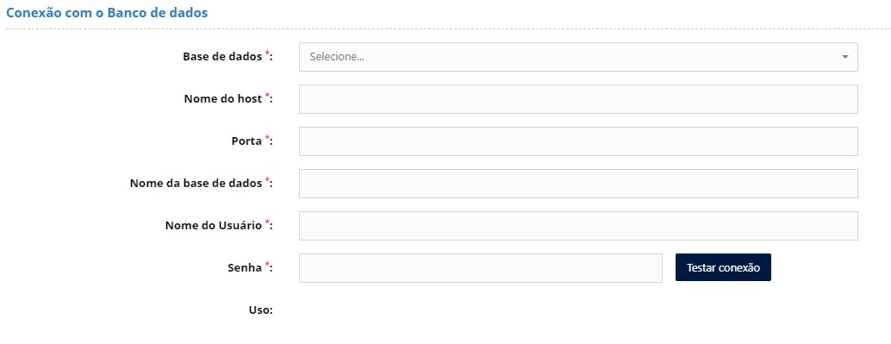Viewport: 891px width, 344px height.
Task: Click the Testar conexão button
Action: click(x=723, y=267)
